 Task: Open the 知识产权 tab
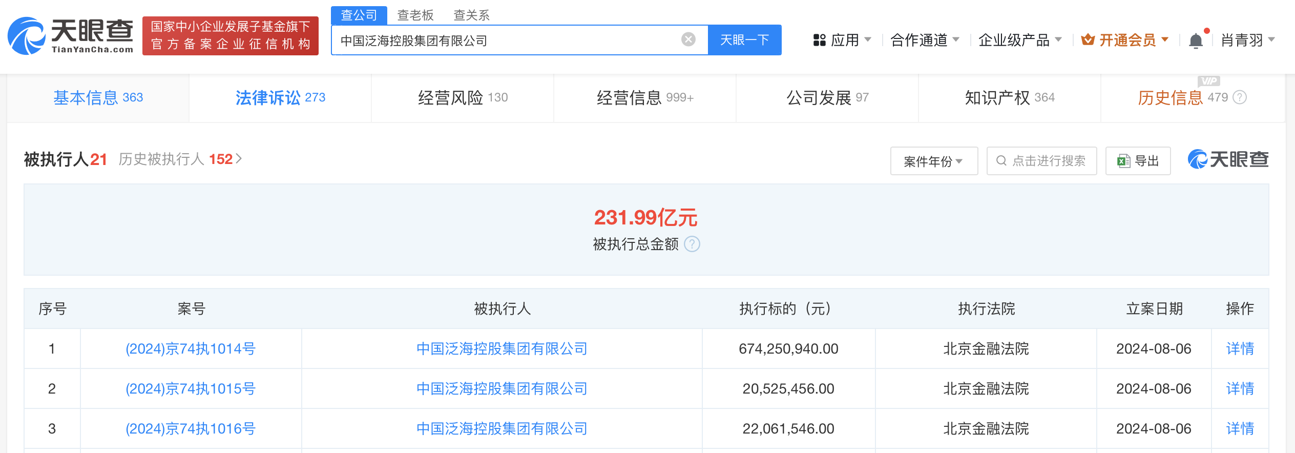[x=1010, y=97]
